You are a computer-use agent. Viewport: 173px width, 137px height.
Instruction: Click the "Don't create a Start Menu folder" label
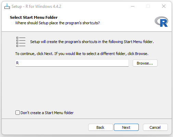tap(47, 113)
